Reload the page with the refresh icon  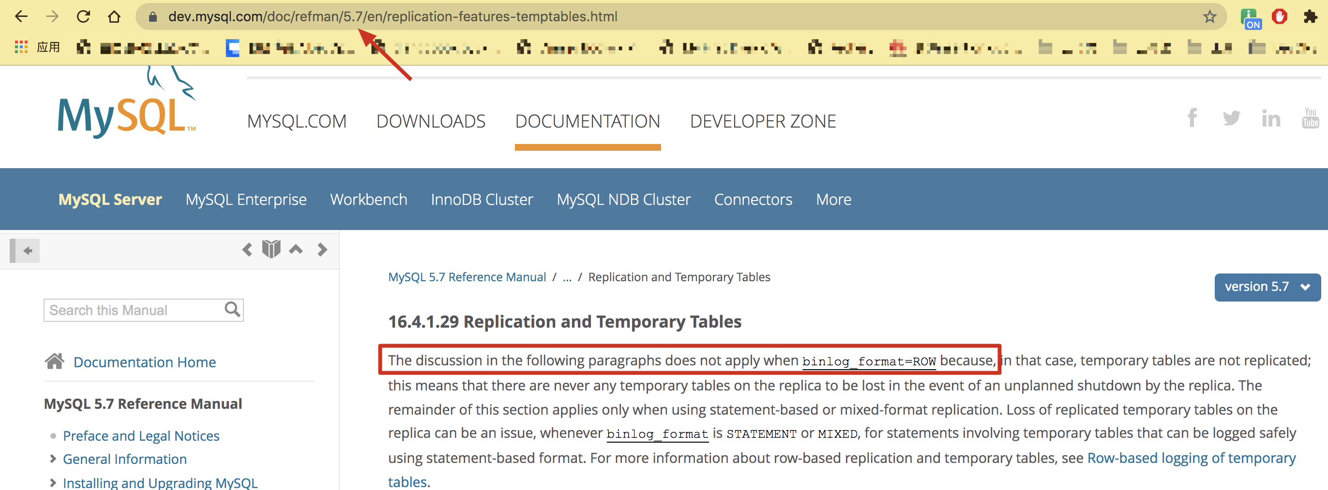[84, 16]
